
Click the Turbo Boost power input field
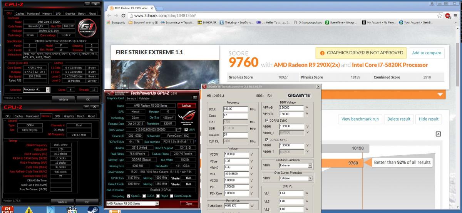tap(236, 206)
